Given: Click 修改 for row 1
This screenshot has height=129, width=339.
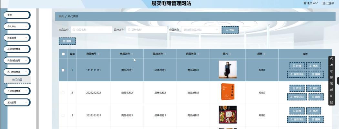Looking at the screenshot, I should (313, 66).
